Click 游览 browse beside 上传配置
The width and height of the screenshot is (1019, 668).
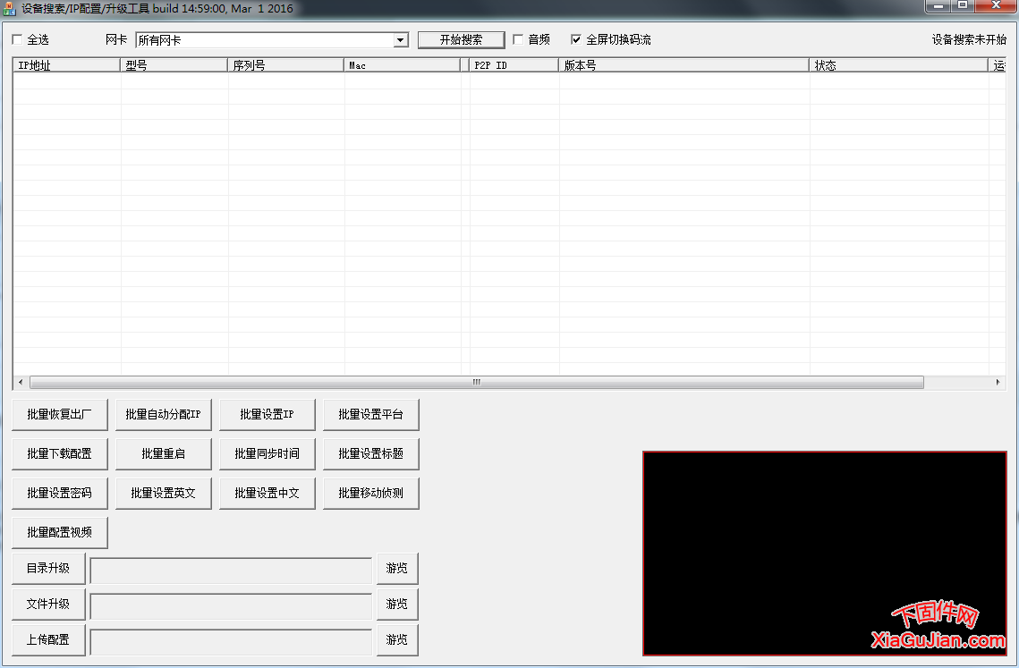397,640
